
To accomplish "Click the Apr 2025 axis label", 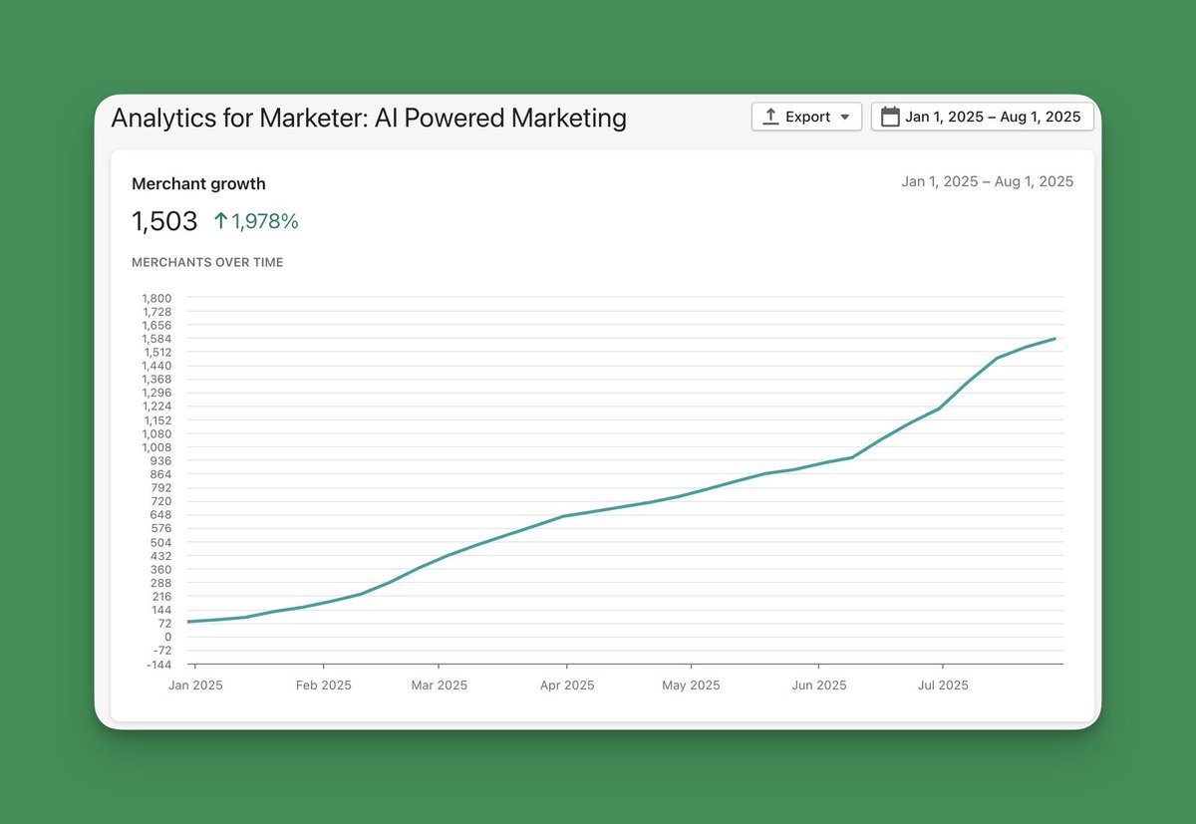I will pos(566,686).
